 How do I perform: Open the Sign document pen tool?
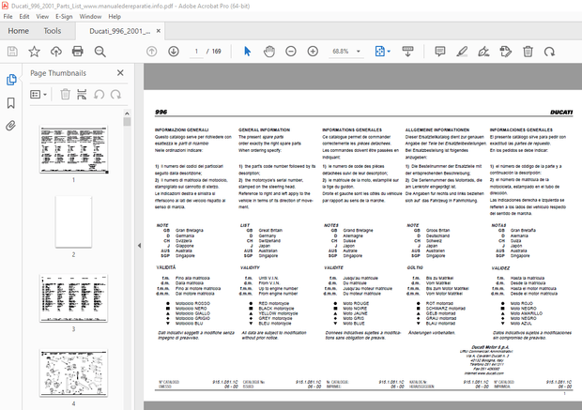click(x=483, y=52)
